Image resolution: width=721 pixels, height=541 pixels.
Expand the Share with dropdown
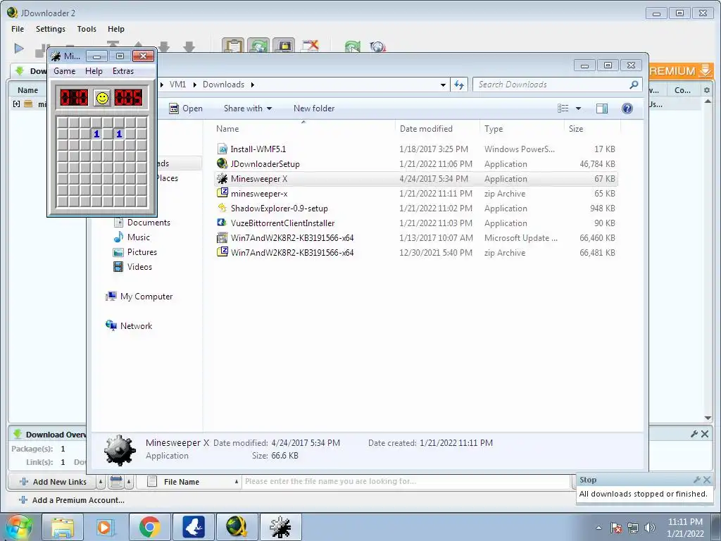(248, 108)
